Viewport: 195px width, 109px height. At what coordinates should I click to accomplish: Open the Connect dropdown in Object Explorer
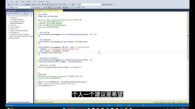[10, 13]
